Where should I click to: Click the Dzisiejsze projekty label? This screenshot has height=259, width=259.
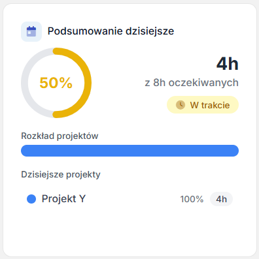[x=61, y=174]
